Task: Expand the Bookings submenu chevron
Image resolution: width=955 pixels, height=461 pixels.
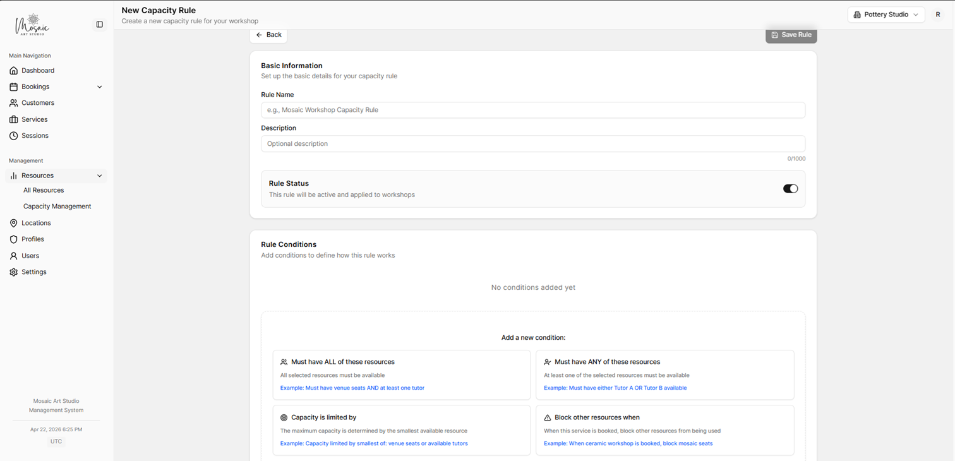Action: 99,87
